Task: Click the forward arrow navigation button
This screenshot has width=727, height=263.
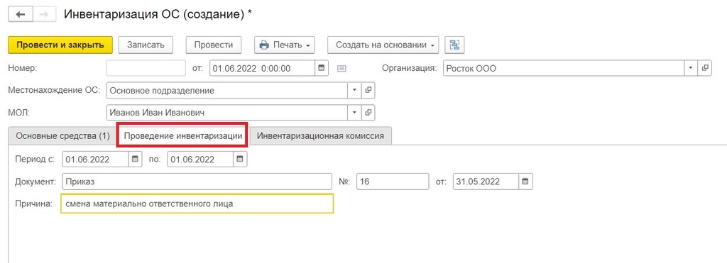Action: [x=44, y=14]
